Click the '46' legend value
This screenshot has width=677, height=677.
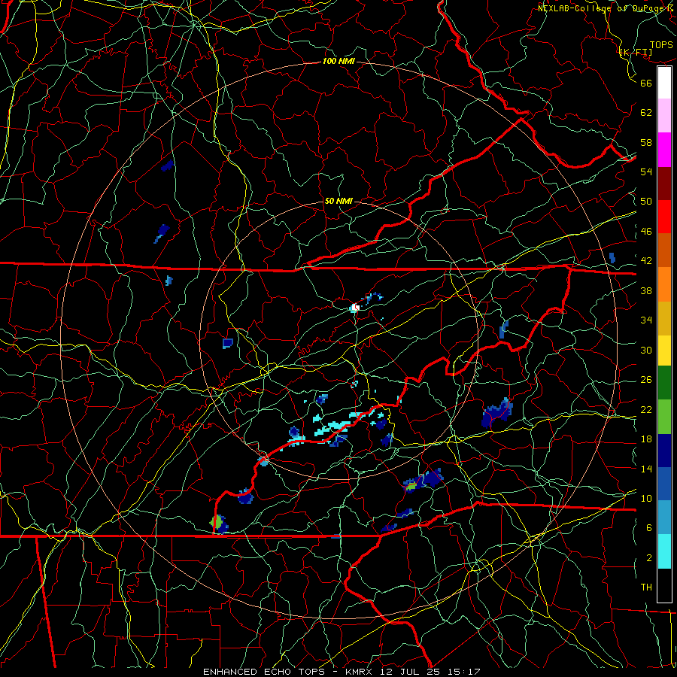[x=646, y=232]
